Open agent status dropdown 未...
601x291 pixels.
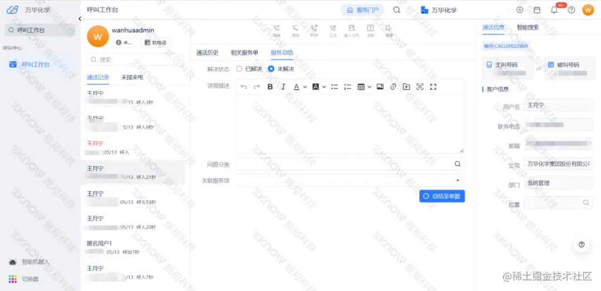tap(124, 42)
